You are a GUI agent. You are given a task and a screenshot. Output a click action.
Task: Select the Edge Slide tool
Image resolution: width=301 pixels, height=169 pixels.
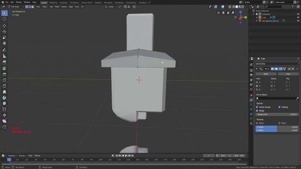pos(4,109)
